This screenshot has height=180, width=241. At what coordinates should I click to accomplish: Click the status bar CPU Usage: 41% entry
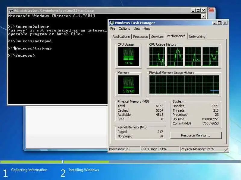pyautogui.click(x=160, y=149)
